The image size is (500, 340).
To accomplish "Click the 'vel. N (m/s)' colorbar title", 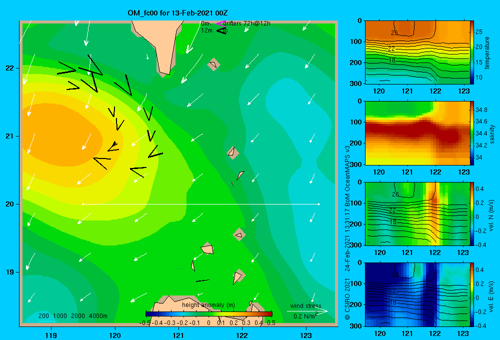I will point(491,215).
